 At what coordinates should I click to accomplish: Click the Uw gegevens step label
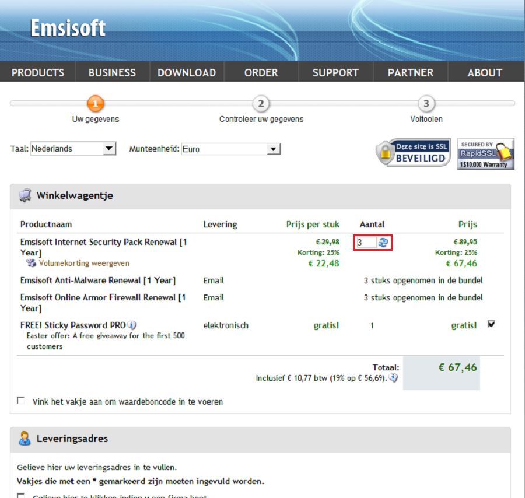click(x=96, y=119)
